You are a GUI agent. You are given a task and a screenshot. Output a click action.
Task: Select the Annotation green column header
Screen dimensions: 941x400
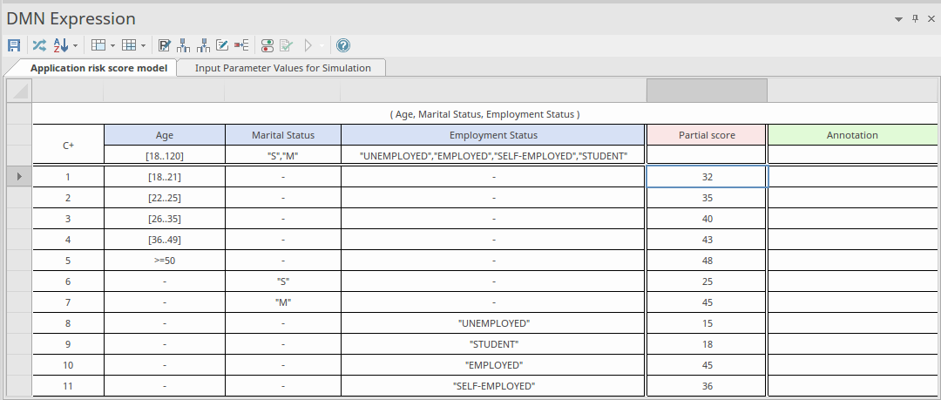851,135
